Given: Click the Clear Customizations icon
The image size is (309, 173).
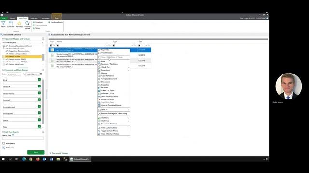Looking at the screenshot, I should 99,128.
